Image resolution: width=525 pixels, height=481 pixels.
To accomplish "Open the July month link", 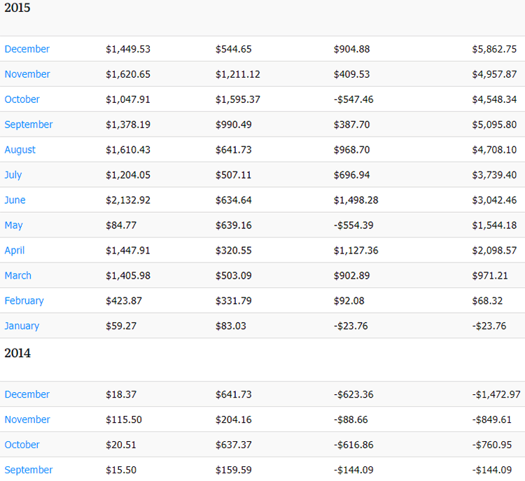I will point(13,175).
